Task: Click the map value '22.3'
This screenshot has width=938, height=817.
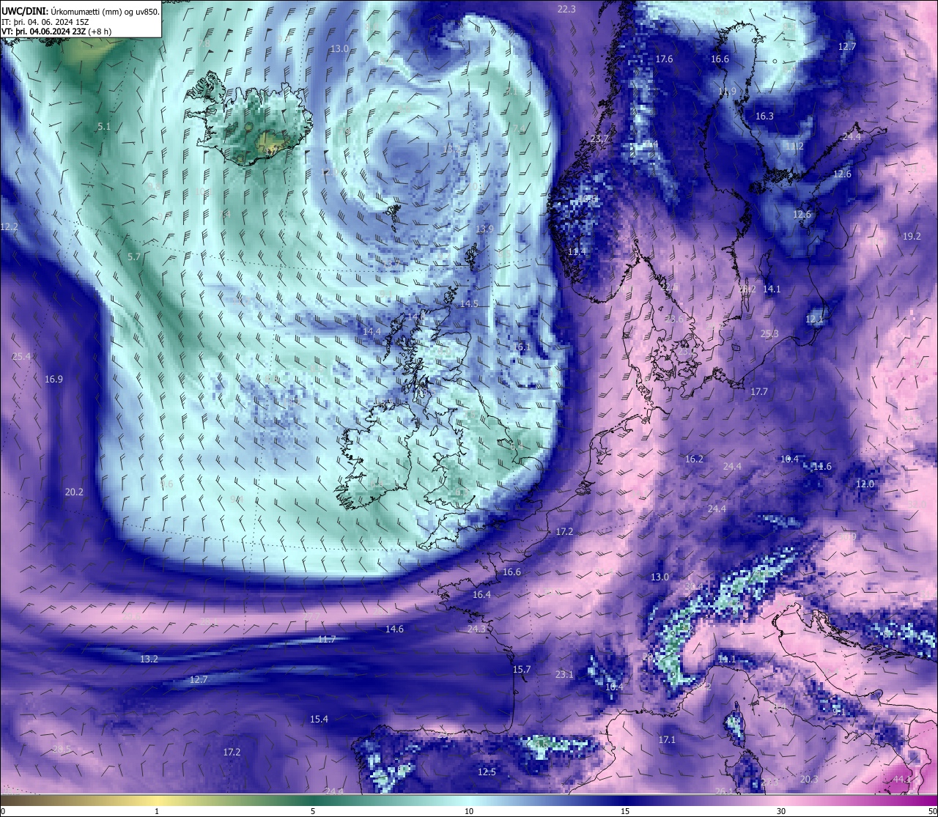Action: 566,9
